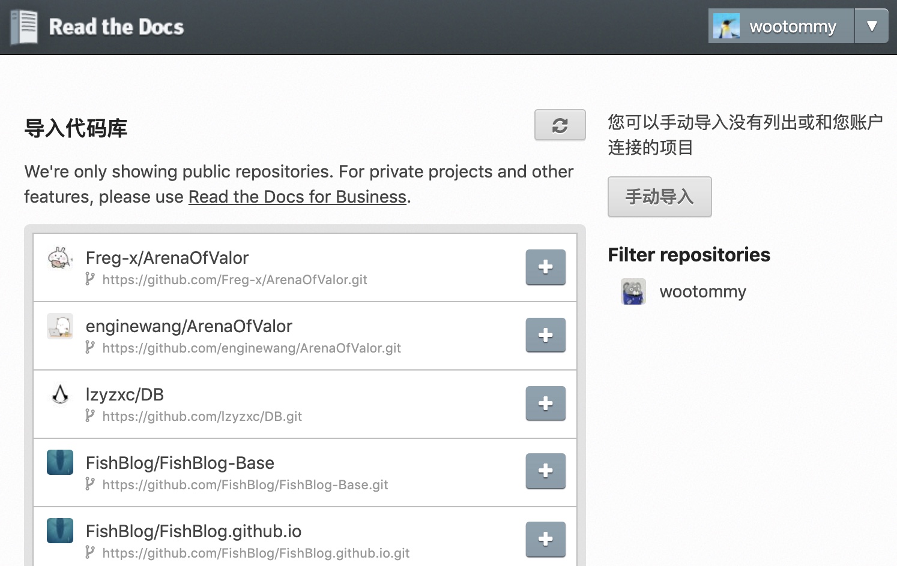Import FishBlog/FishBlog-Base with plus button
The height and width of the screenshot is (566, 897).
click(x=545, y=471)
